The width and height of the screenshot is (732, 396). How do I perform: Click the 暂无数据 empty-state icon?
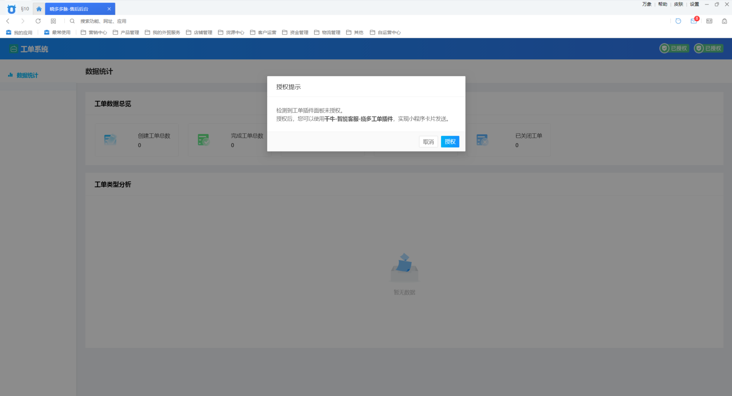(404, 267)
